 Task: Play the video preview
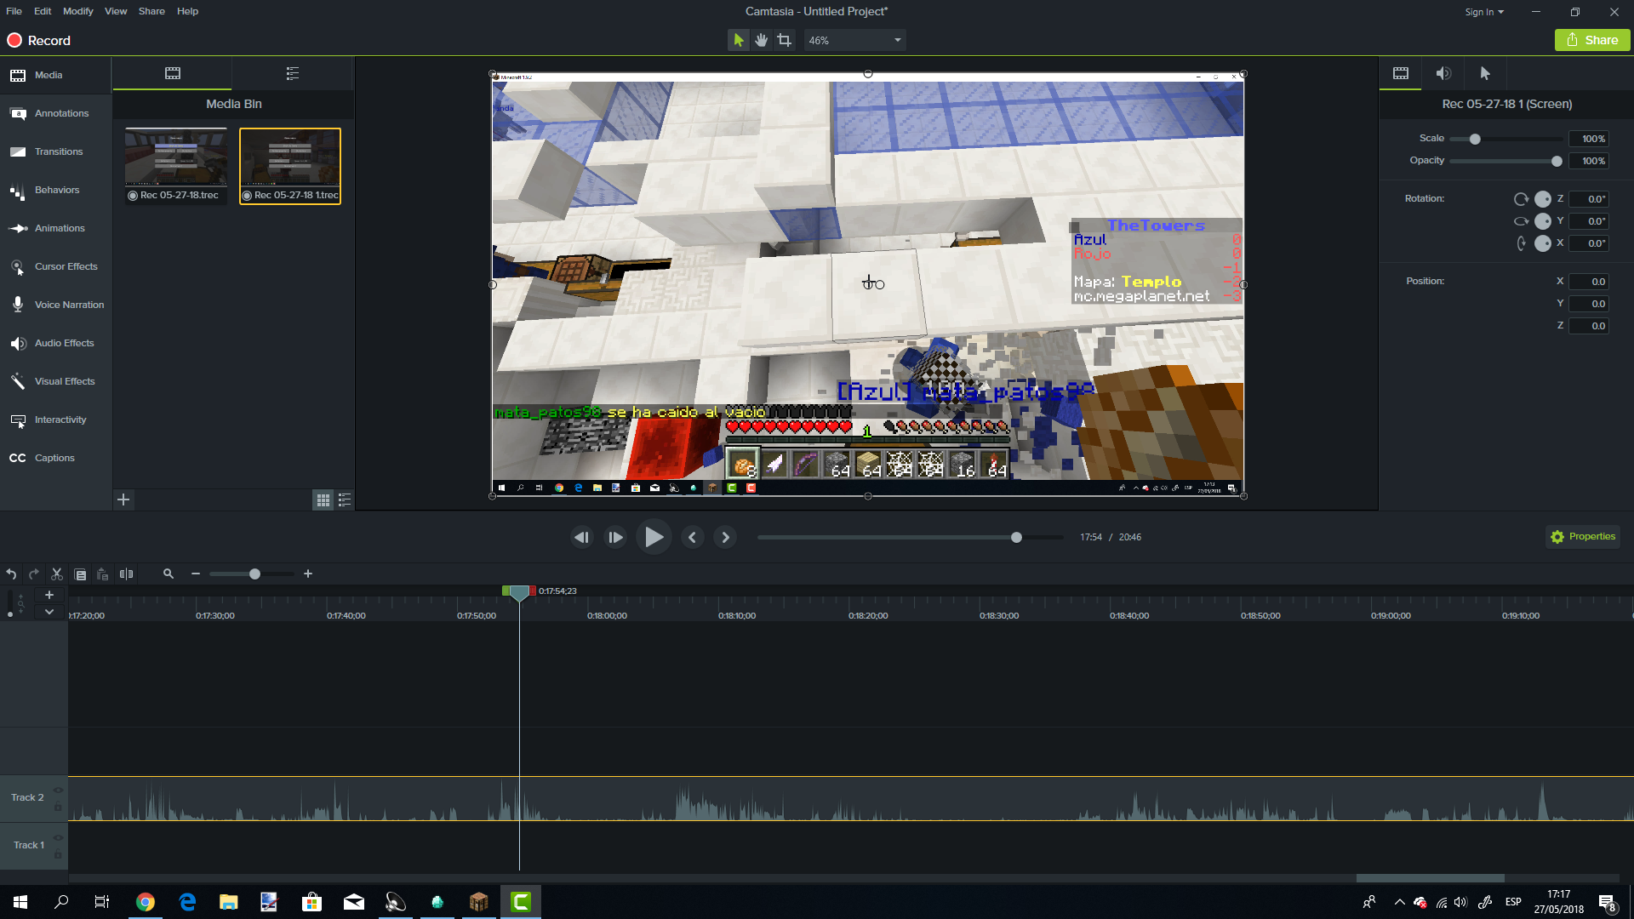click(x=654, y=537)
